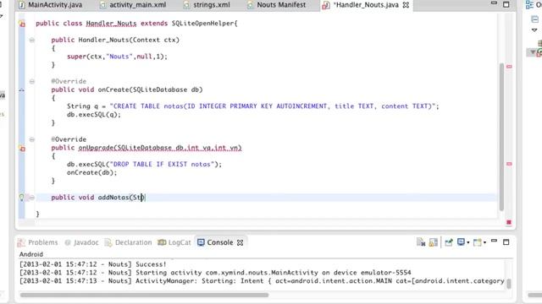The image size is (542, 304).
Task: Minimize the editor area
Action: click(494, 3)
